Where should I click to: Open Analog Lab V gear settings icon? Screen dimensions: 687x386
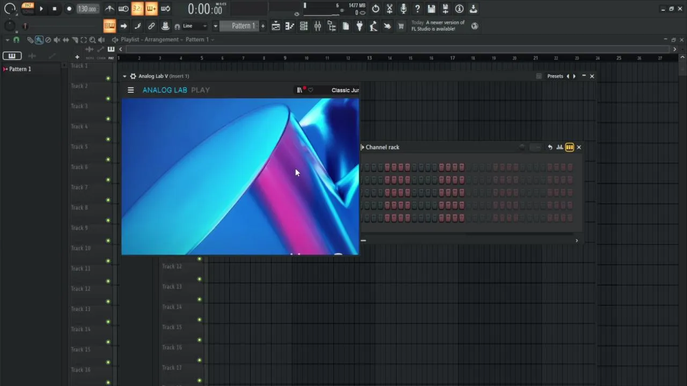pos(133,76)
